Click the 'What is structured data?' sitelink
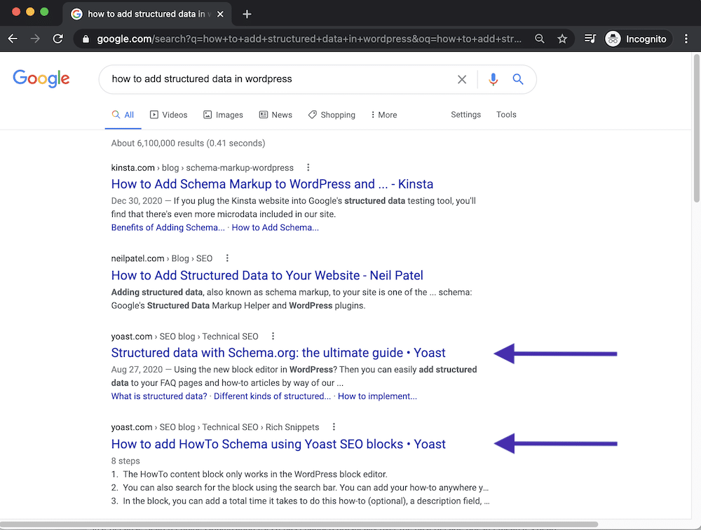The width and height of the screenshot is (701, 530). coord(158,396)
